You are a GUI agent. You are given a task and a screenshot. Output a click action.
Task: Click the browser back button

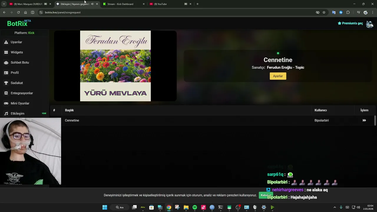(4, 12)
